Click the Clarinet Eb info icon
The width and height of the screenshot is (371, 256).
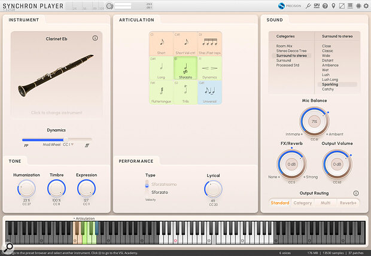coord(95,38)
